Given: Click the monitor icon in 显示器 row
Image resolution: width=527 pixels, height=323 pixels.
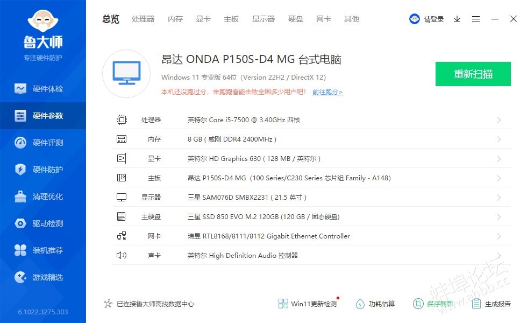Looking at the screenshot, I should click(x=122, y=197).
